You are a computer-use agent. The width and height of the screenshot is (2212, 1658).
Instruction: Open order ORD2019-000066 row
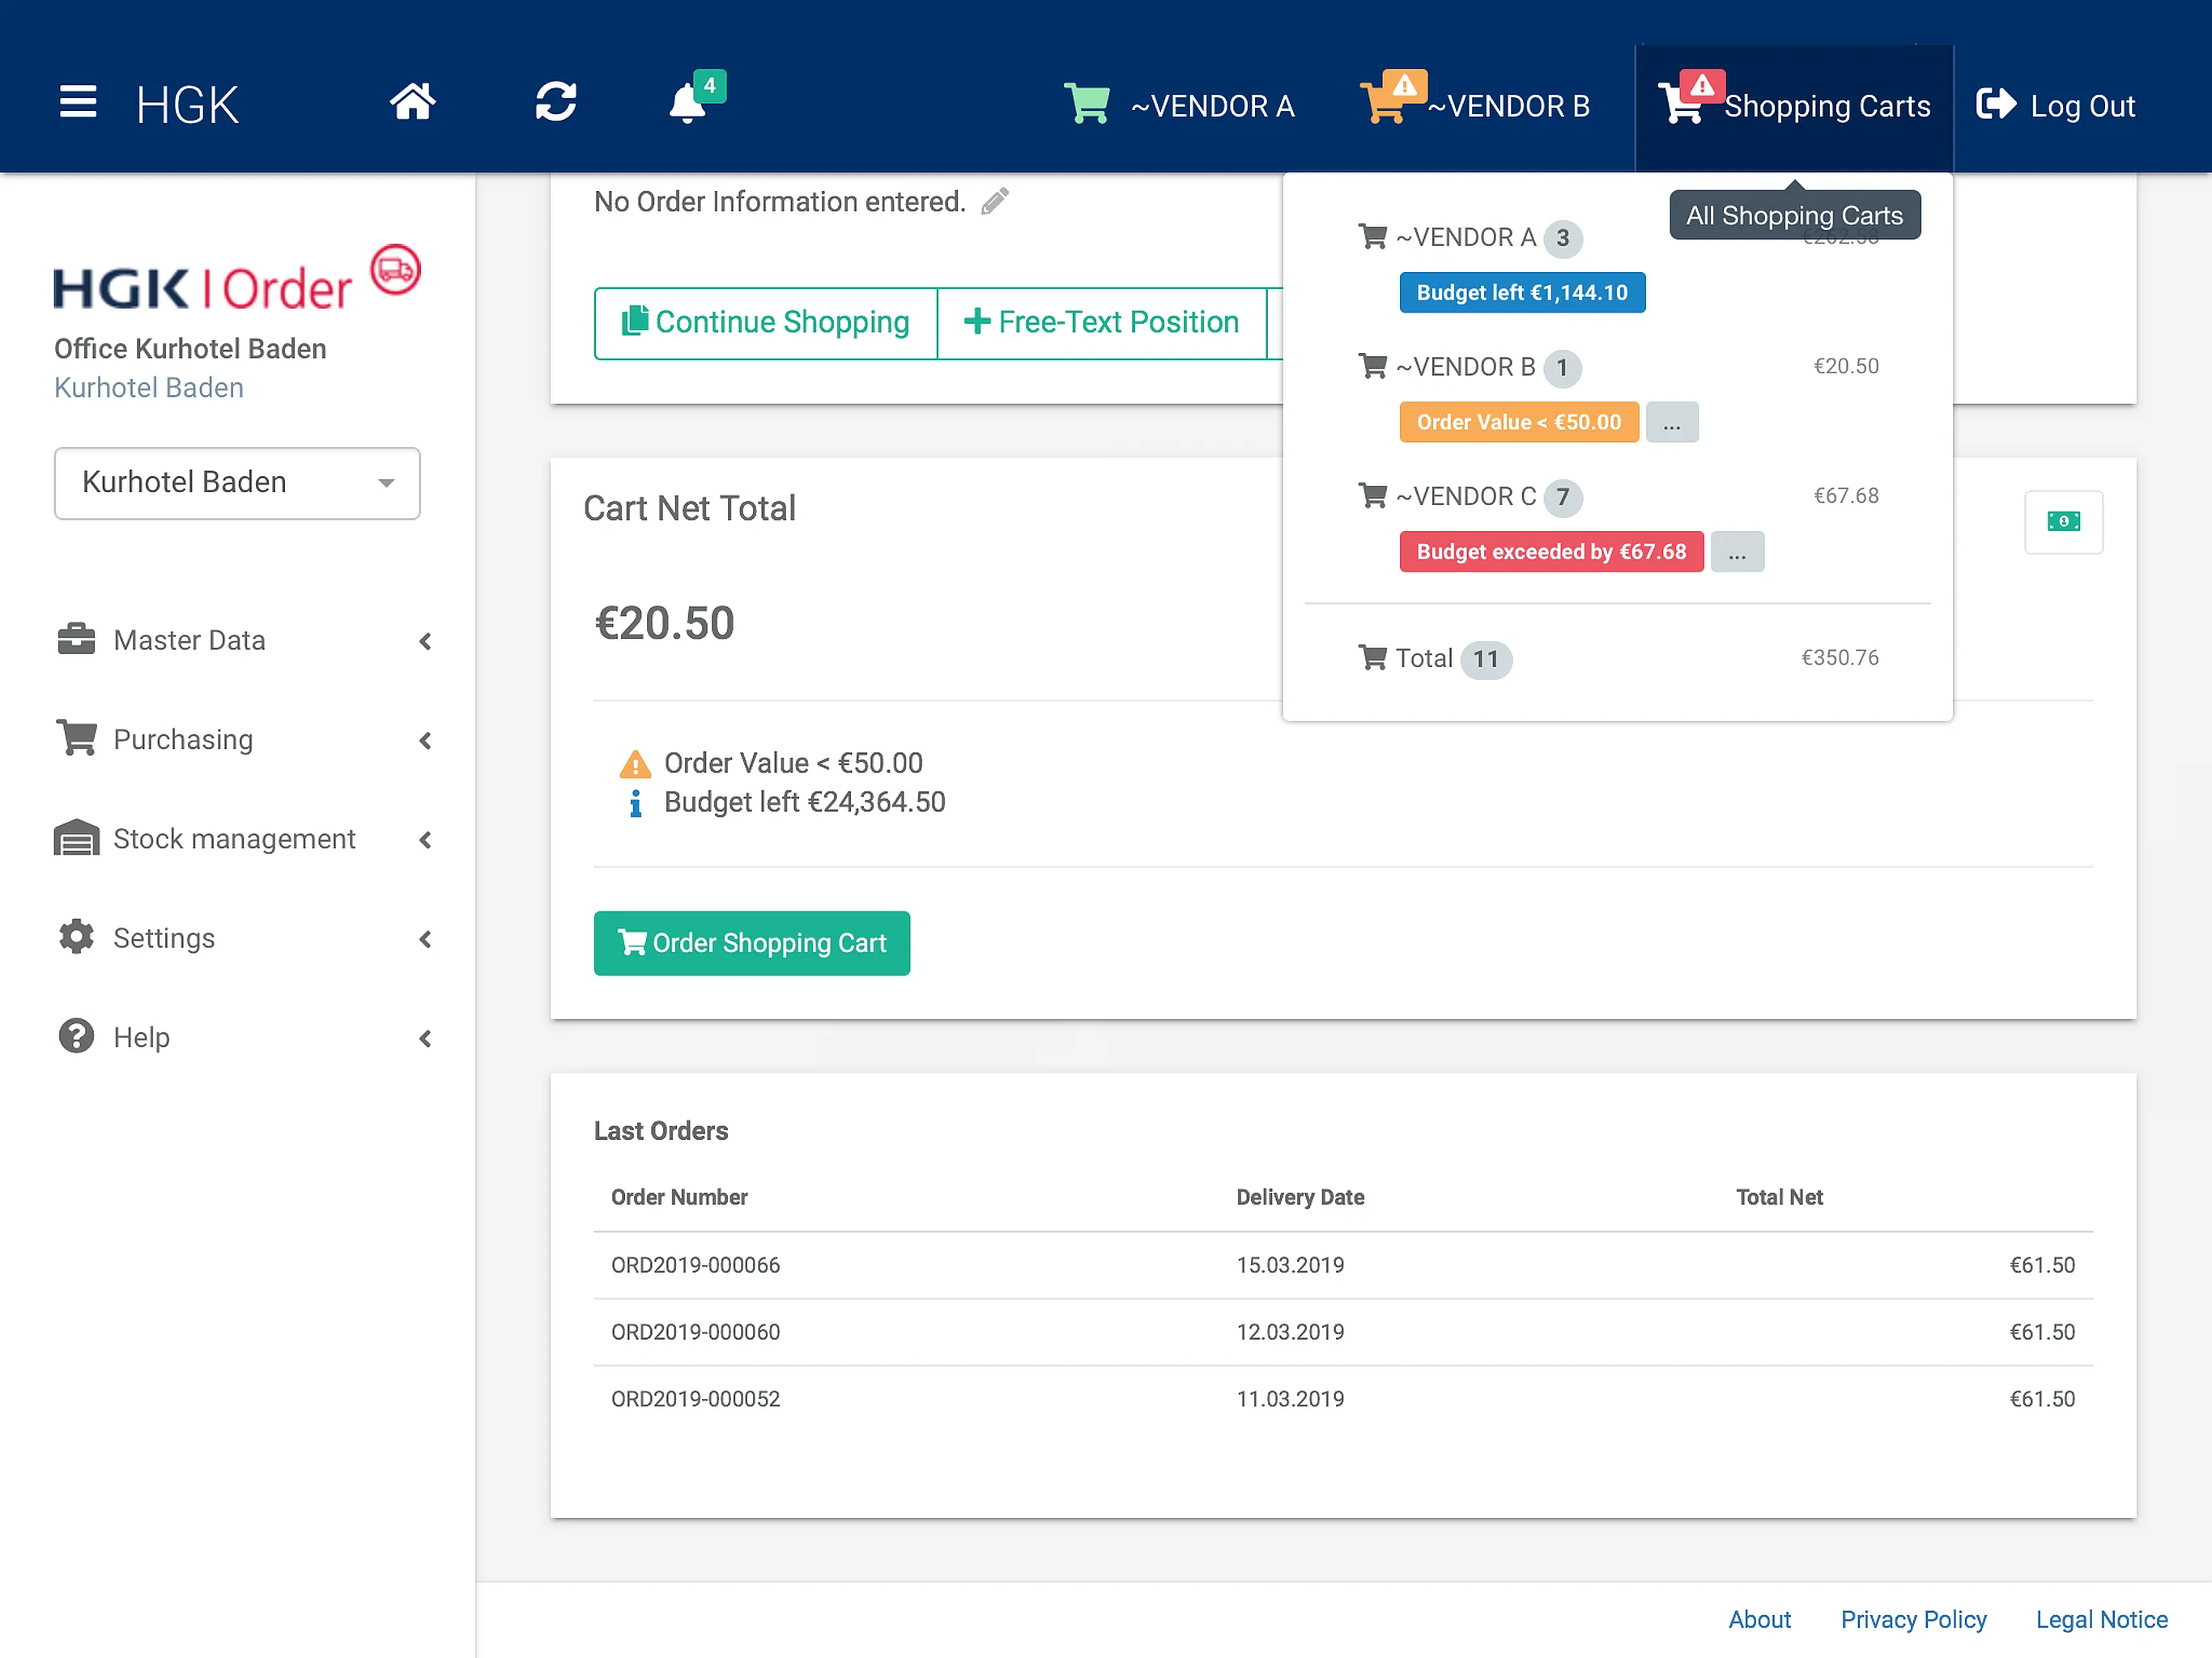(x=1343, y=1265)
